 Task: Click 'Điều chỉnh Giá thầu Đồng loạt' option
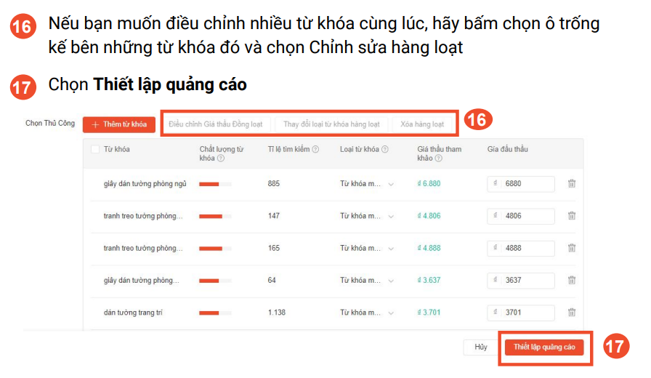click(216, 124)
